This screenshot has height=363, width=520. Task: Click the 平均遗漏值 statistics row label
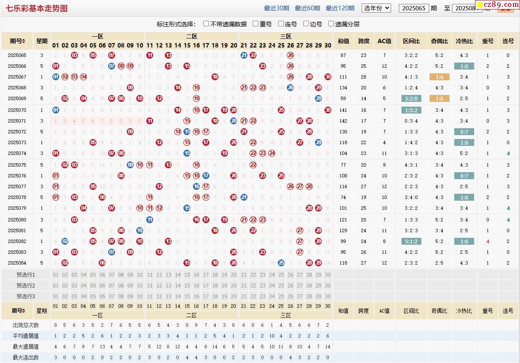pos(26,336)
